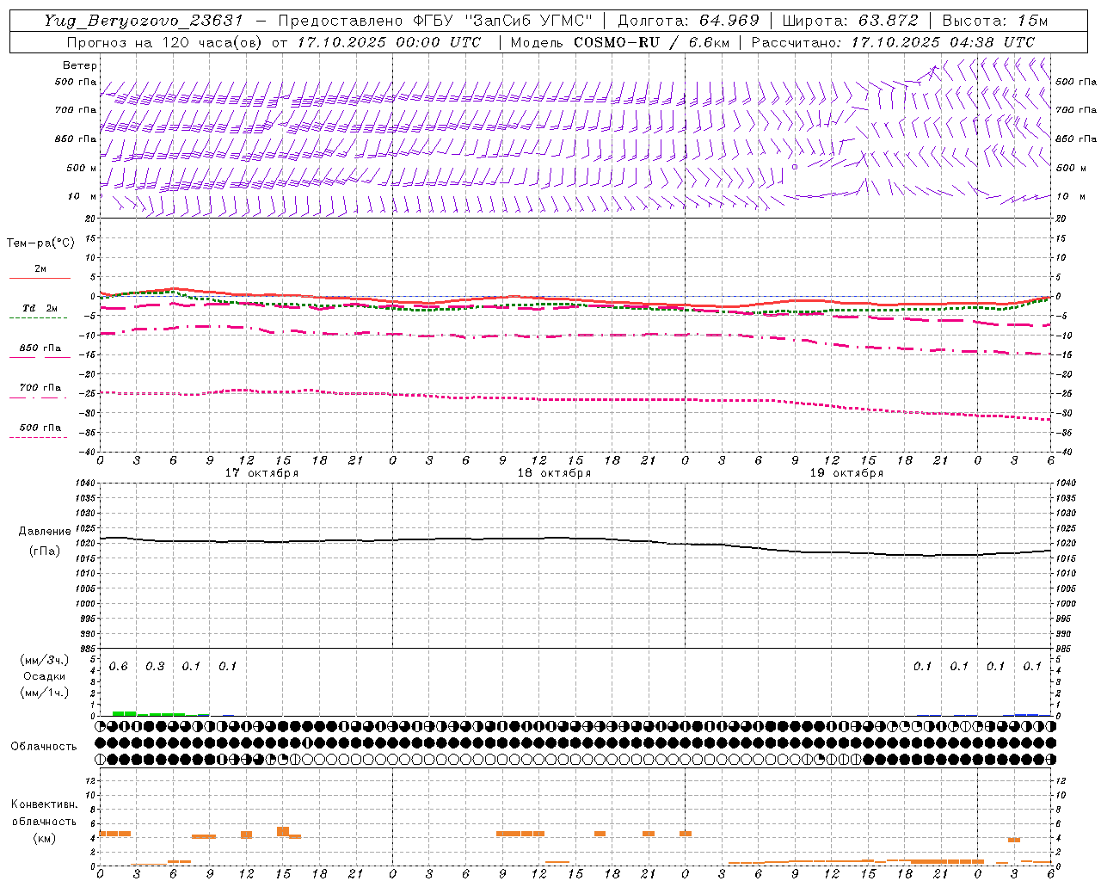
Task: Click the small calm-wind circle in wind panel
Action: pyautogui.click(x=795, y=167)
